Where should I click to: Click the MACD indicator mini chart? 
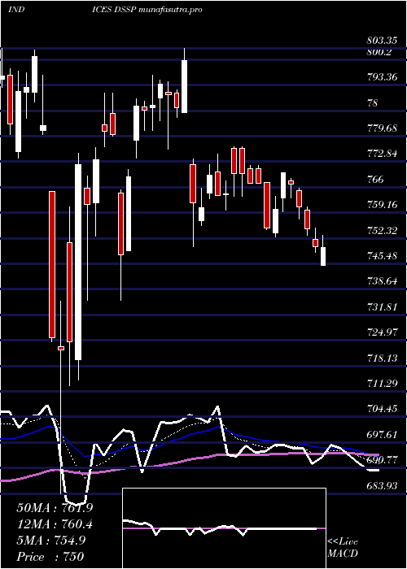coord(224,528)
